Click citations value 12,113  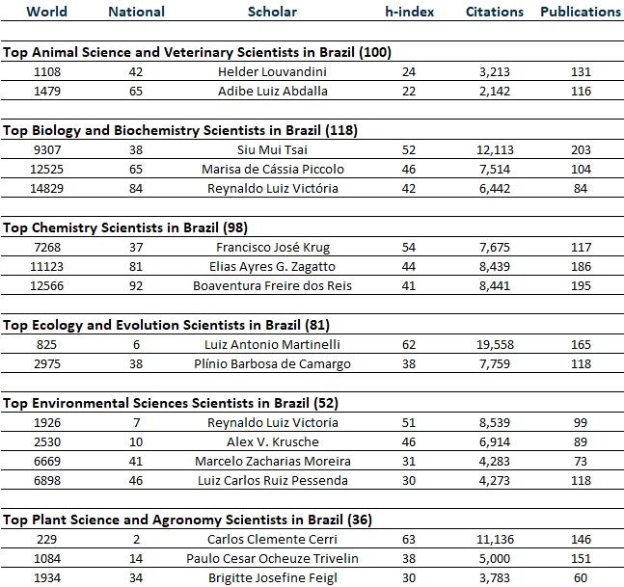click(495, 149)
